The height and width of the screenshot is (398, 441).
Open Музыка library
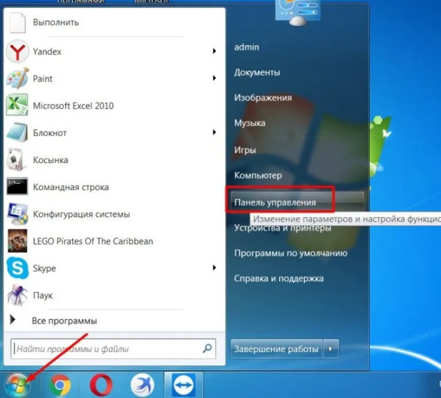pyautogui.click(x=250, y=123)
